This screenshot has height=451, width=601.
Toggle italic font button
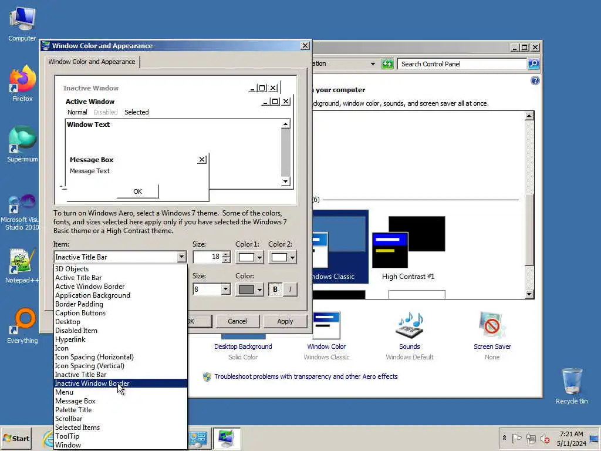pos(290,290)
